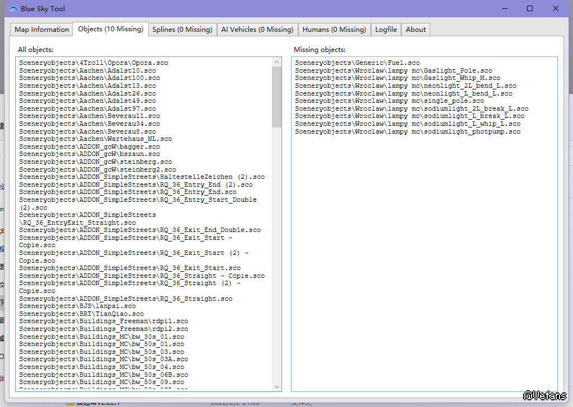
Task: Click the Aachen\Wartehaus_NL.sco list entry
Action: (95, 139)
